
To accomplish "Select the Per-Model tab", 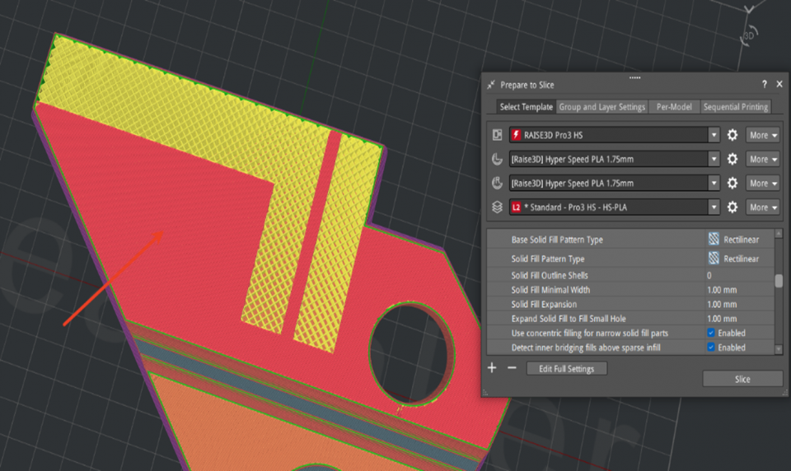I will click(x=673, y=107).
